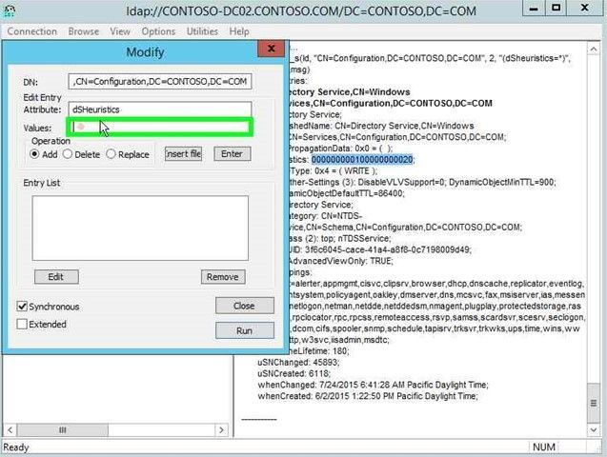Click up arrow of output pane scrollbar
The height and width of the screenshot is (457, 607).
(x=593, y=50)
